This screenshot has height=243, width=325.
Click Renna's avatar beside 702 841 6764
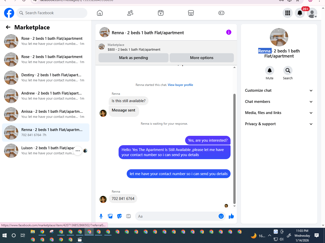click(x=103, y=199)
